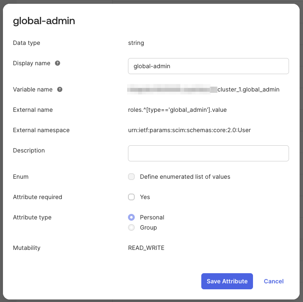Screen dimensions: 303x302
Task: Click the Save Attribute button
Action: click(227, 281)
